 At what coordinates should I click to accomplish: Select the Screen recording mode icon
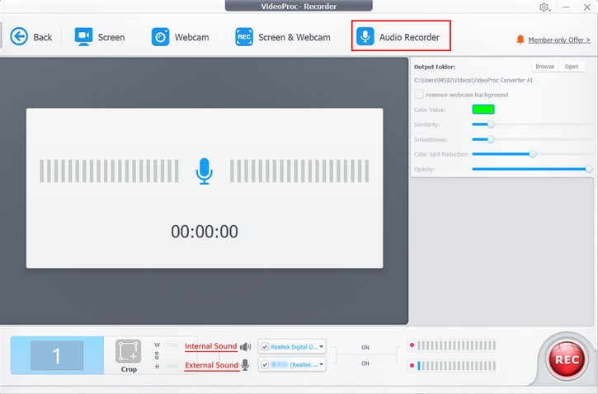coord(83,37)
